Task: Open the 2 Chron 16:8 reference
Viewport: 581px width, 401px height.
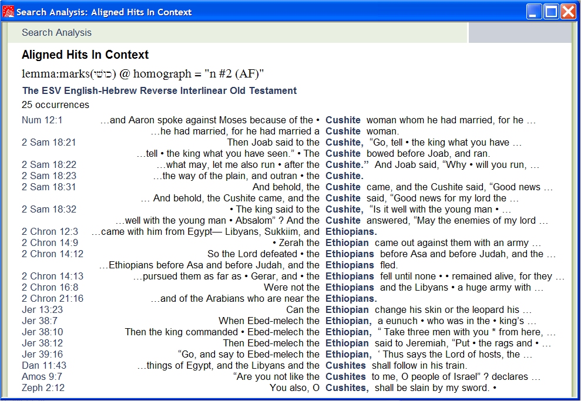Action: [x=50, y=288]
